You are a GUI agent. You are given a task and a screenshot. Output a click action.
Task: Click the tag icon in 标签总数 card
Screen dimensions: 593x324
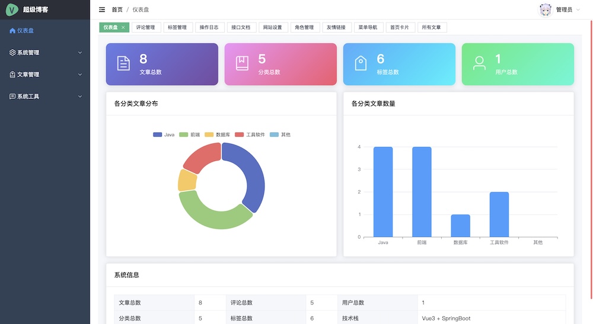point(361,63)
